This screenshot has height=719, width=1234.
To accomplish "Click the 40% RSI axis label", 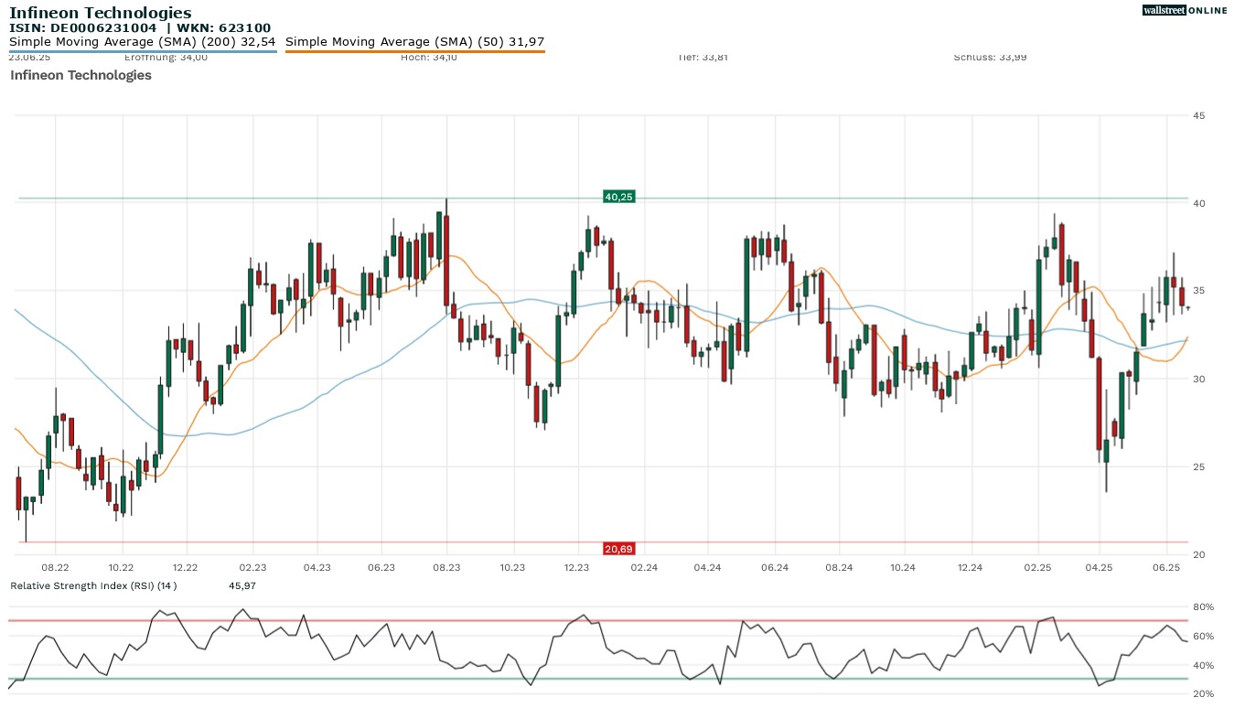I will 1202,665.
